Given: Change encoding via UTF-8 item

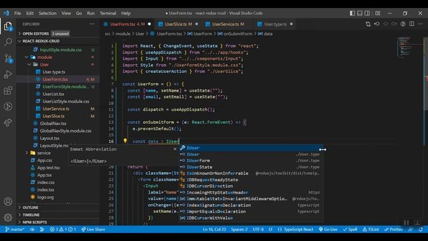Looking at the screenshot, I should [x=258, y=229].
